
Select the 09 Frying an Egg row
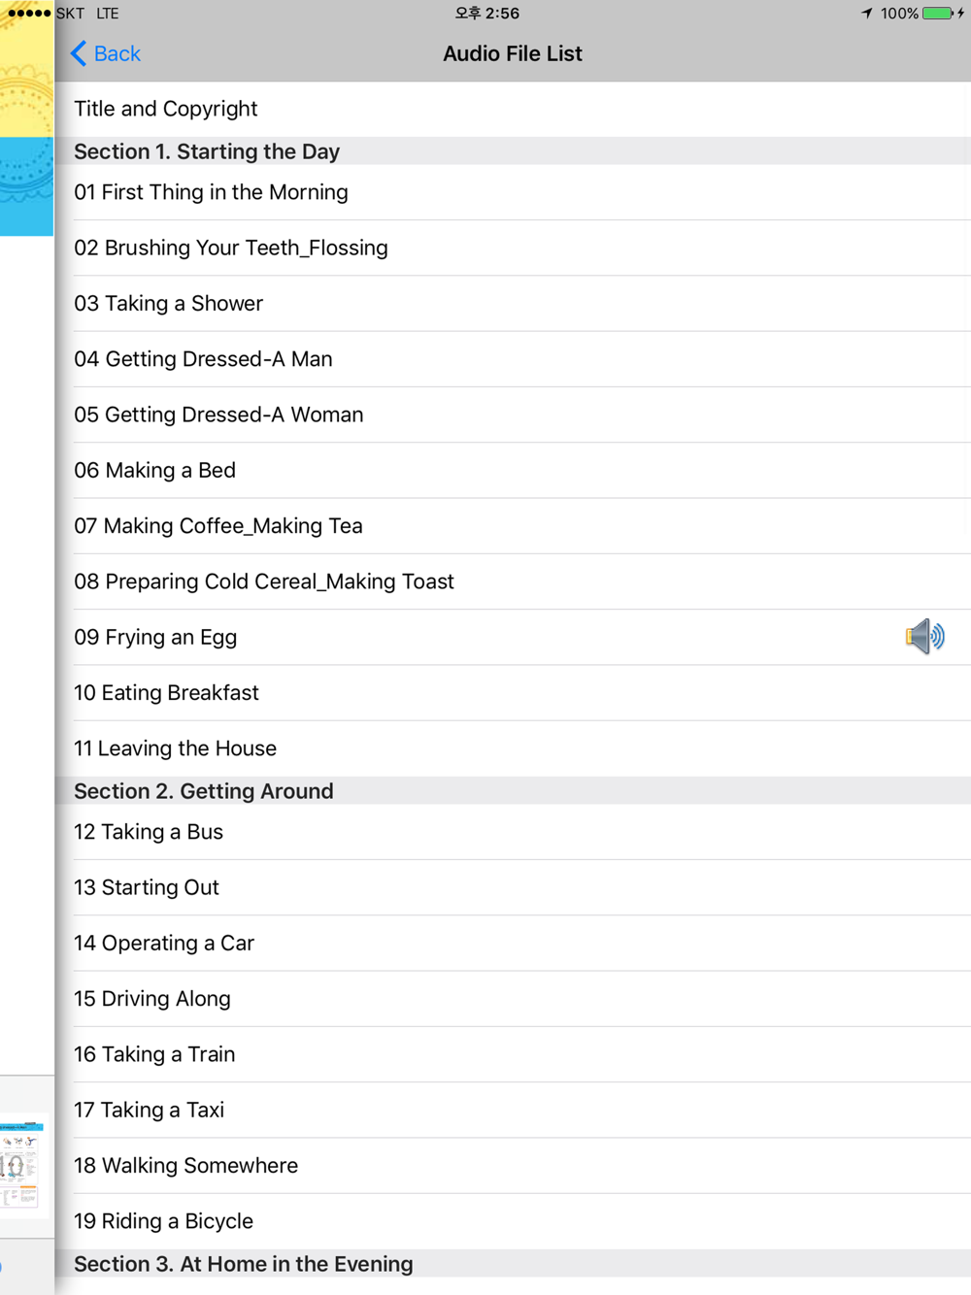pos(513,637)
